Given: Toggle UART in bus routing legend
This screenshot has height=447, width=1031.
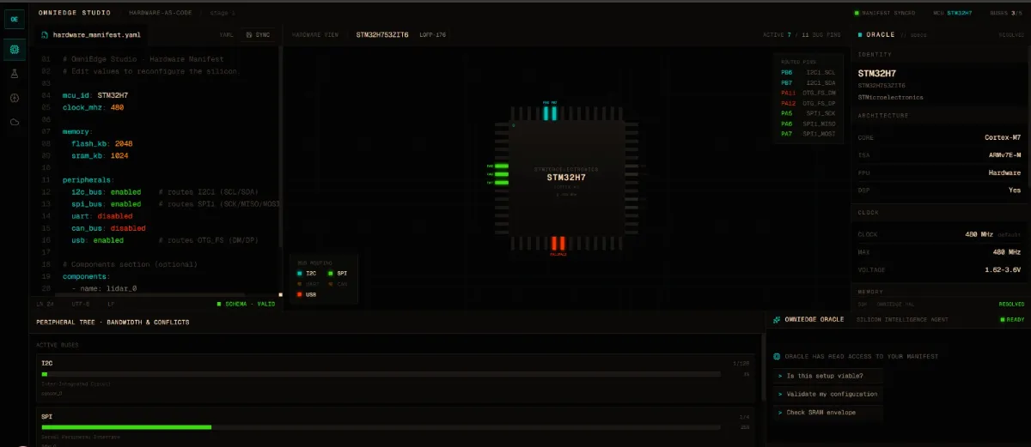Looking at the screenshot, I should pyautogui.click(x=308, y=283).
